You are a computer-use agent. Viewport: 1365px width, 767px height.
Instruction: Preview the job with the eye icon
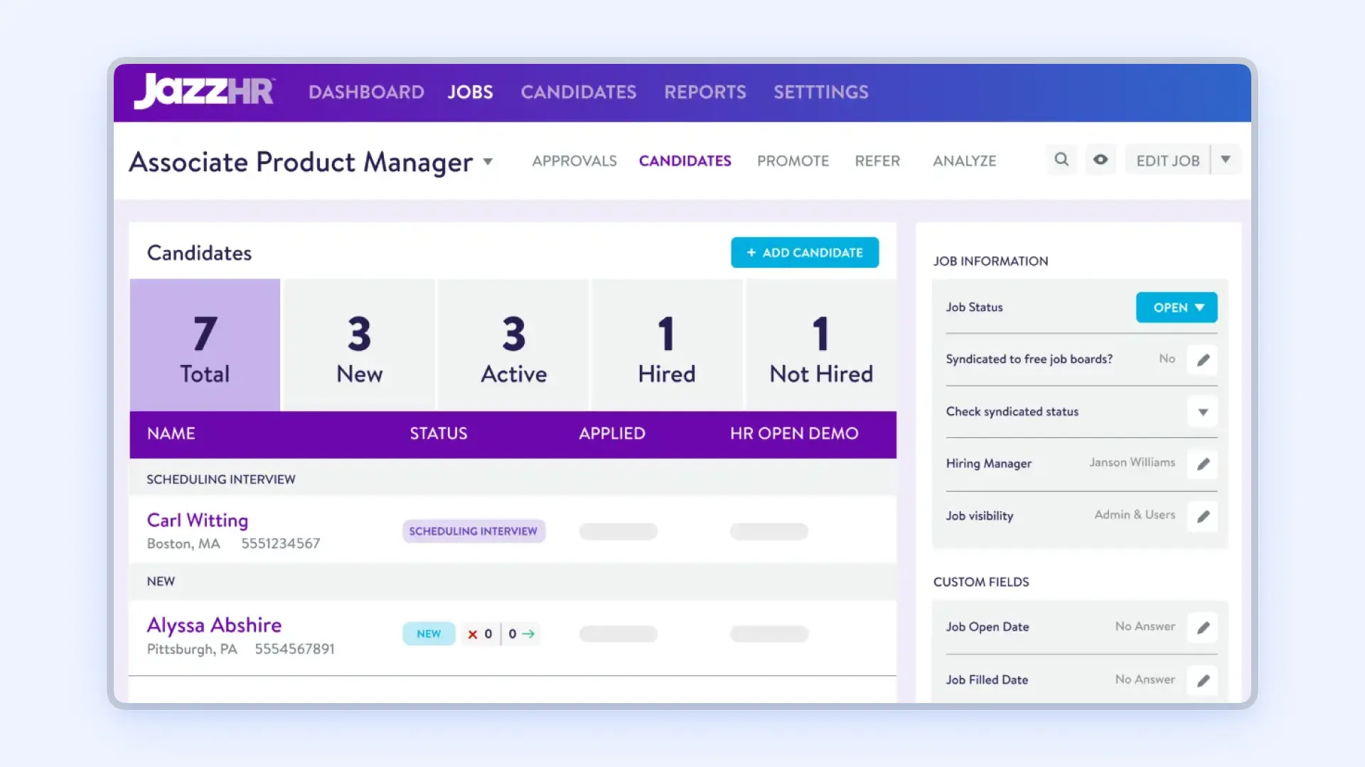click(x=1101, y=159)
